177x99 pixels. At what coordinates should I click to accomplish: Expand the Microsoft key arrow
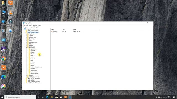click(x=28, y=62)
